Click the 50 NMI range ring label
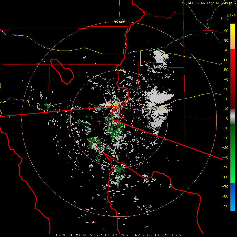237x237 pixels. point(119,70)
